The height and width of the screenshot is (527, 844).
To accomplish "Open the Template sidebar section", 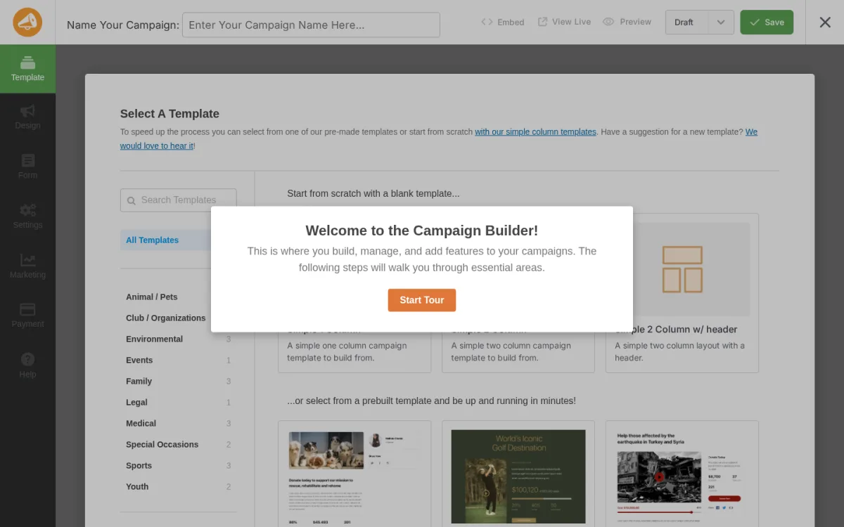I will tap(27, 69).
